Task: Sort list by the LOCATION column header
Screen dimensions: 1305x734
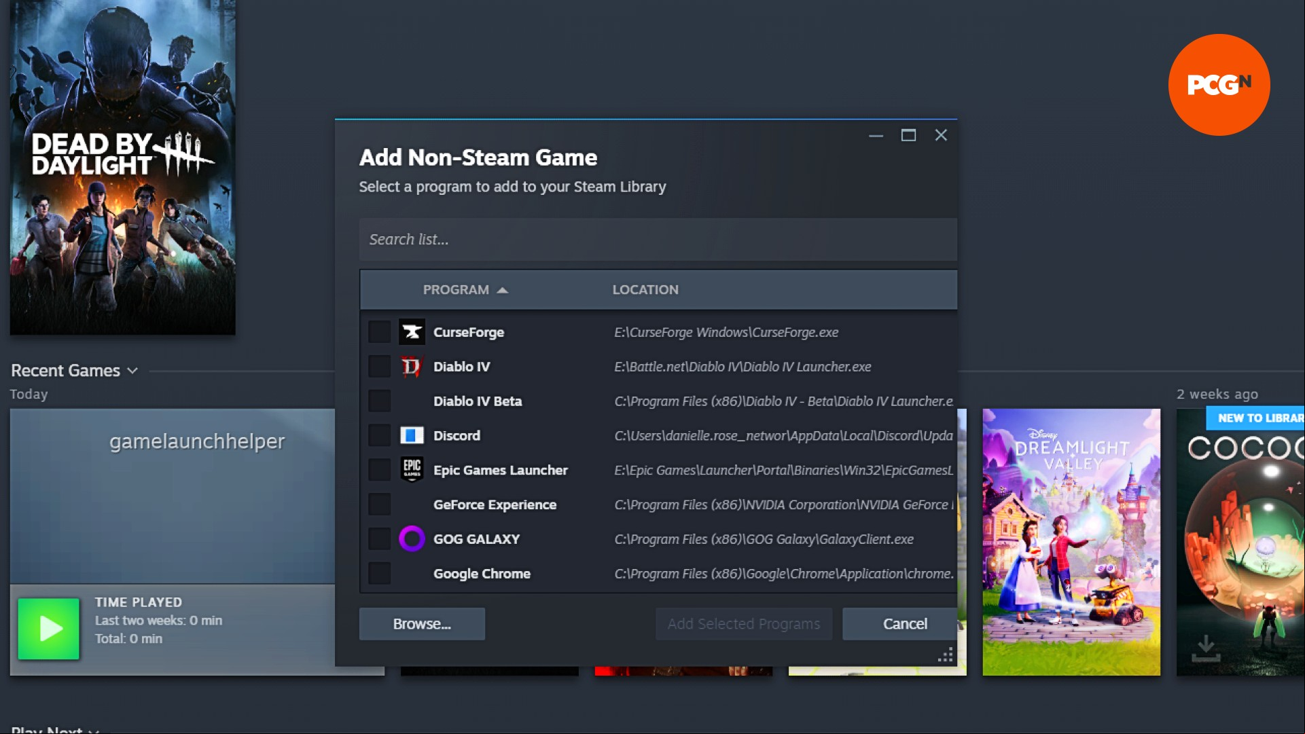Action: point(645,290)
